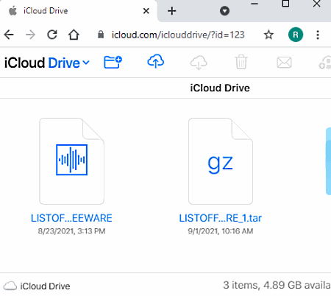Bookmark page with the star icon

pyautogui.click(x=268, y=35)
